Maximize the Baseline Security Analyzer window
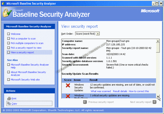The width and height of the screenshot is (164, 114). pyautogui.click(x=157, y=4)
